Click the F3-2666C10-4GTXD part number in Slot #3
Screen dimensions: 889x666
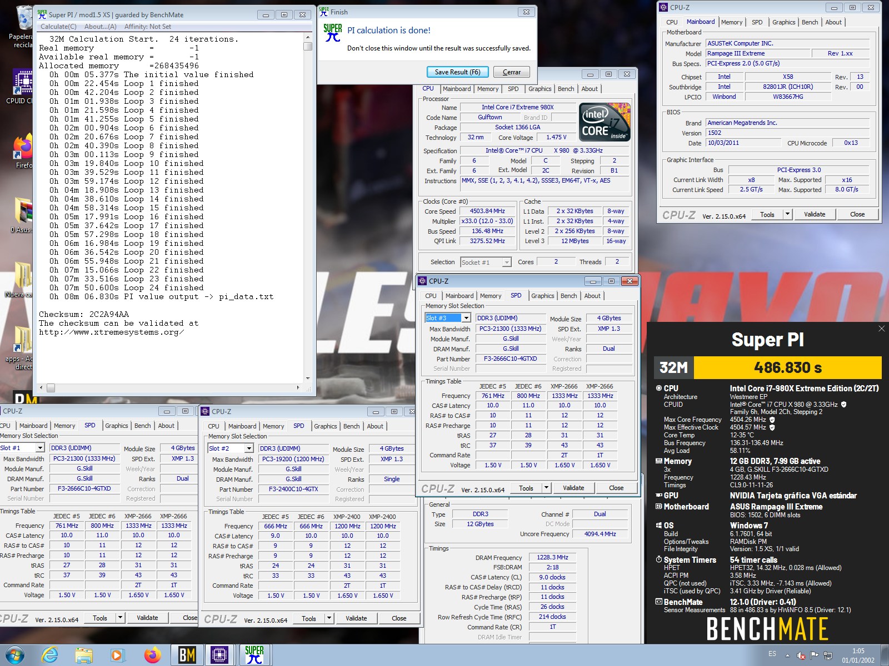pos(510,359)
